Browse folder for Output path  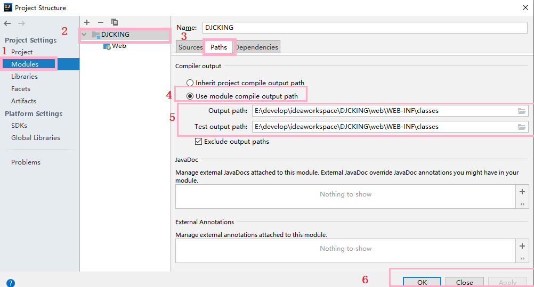(x=521, y=111)
